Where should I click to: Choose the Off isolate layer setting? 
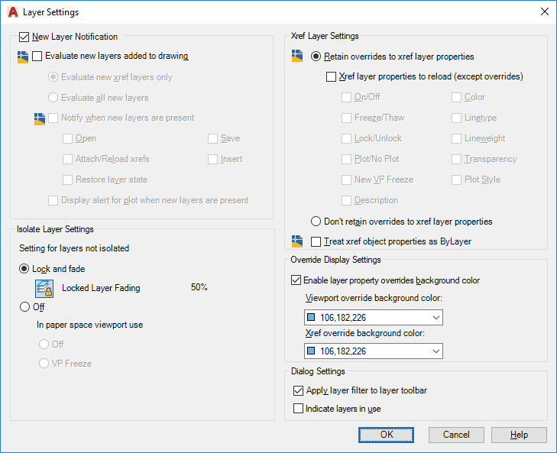point(24,307)
